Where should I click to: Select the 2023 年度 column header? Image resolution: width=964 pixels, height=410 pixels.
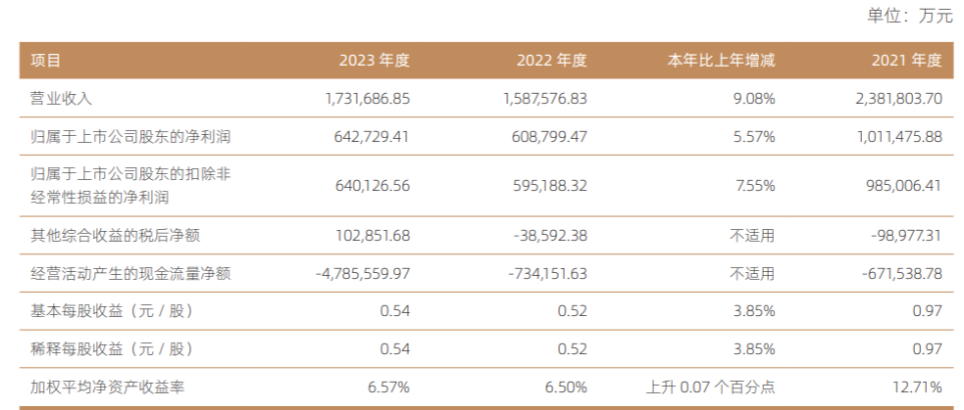[x=375, y=60]
